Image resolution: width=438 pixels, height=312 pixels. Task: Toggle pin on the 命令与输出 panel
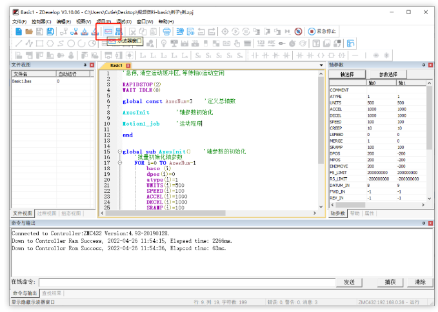pyautogui.click(x=424, y=223)
